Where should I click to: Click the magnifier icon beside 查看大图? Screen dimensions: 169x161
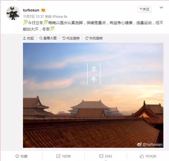[x=41, y=38]
